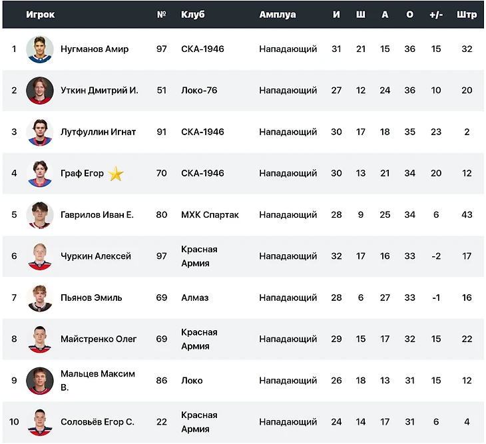This screenshot has width=486, height=444.
Task: Open Соловьёв Егор С. player link
Action: click(x=97, y=422)
